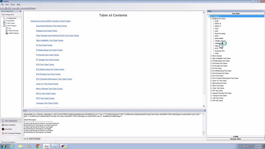Image resolution: width=265 pixels, height=149 pixels.
Task: Click the start run toolbar icon
Action: coord(14,8)
